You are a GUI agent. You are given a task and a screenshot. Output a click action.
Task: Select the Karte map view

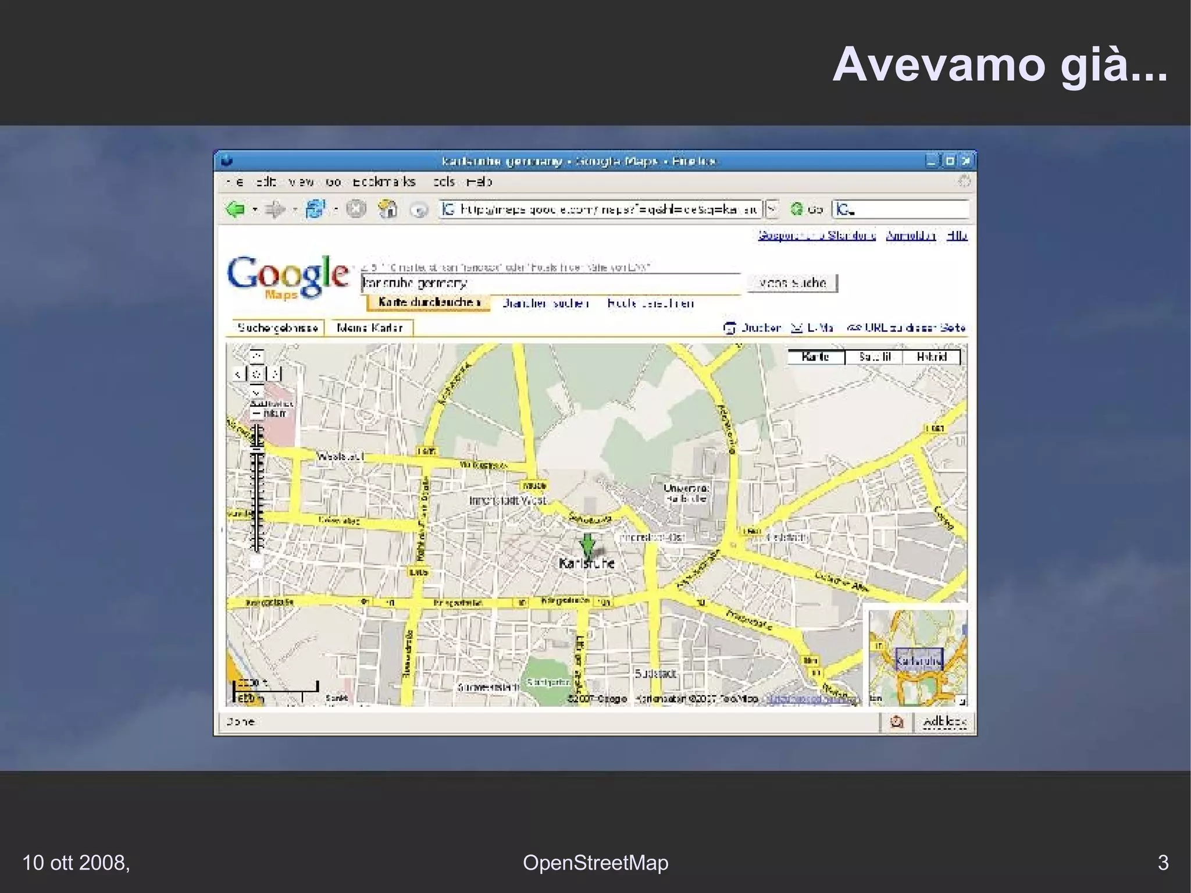pyautogui.click(x=815, y=357)
